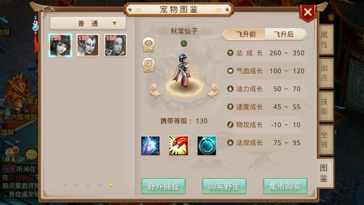Select the first page indicator dot
This screenshot has height=205, width=364.
click(65, 185)
